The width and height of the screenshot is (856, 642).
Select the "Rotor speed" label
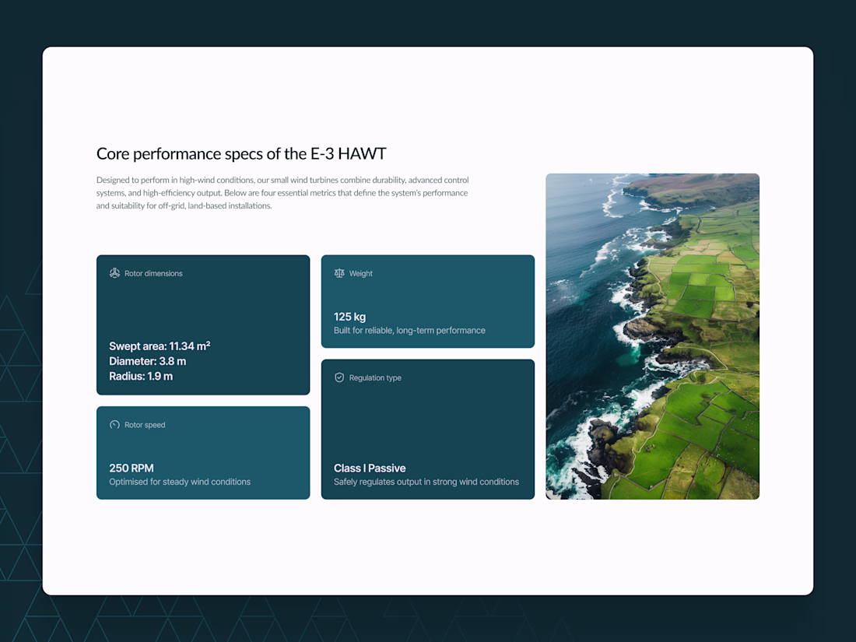(145, 425)
